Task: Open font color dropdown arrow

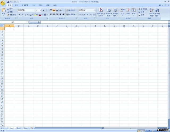Action: coord(42,15)
